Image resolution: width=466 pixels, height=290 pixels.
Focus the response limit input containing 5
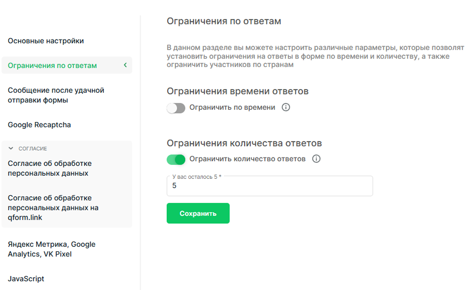click(269, 186)
